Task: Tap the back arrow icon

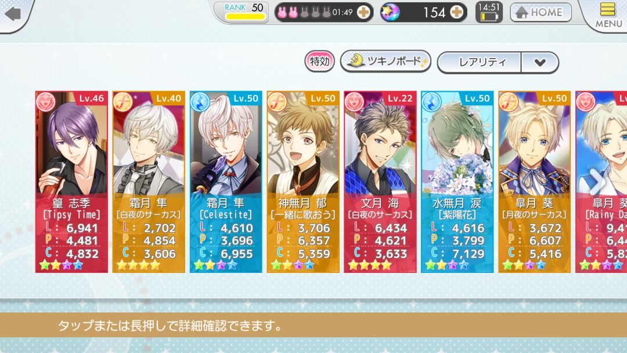Action: point(12,13)
